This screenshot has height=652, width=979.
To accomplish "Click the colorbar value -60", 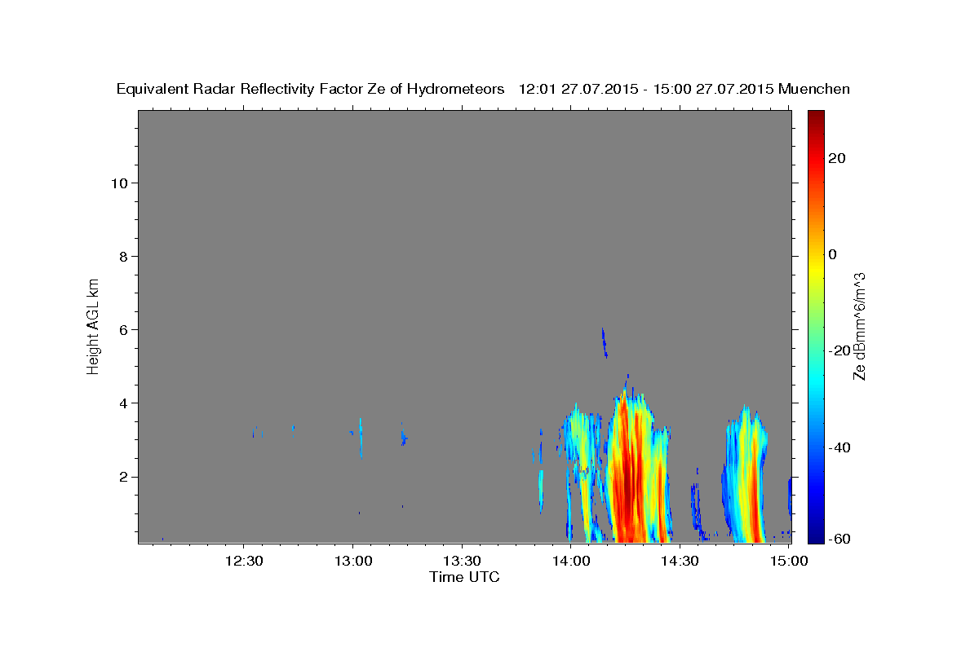I will tap(839, 538).
